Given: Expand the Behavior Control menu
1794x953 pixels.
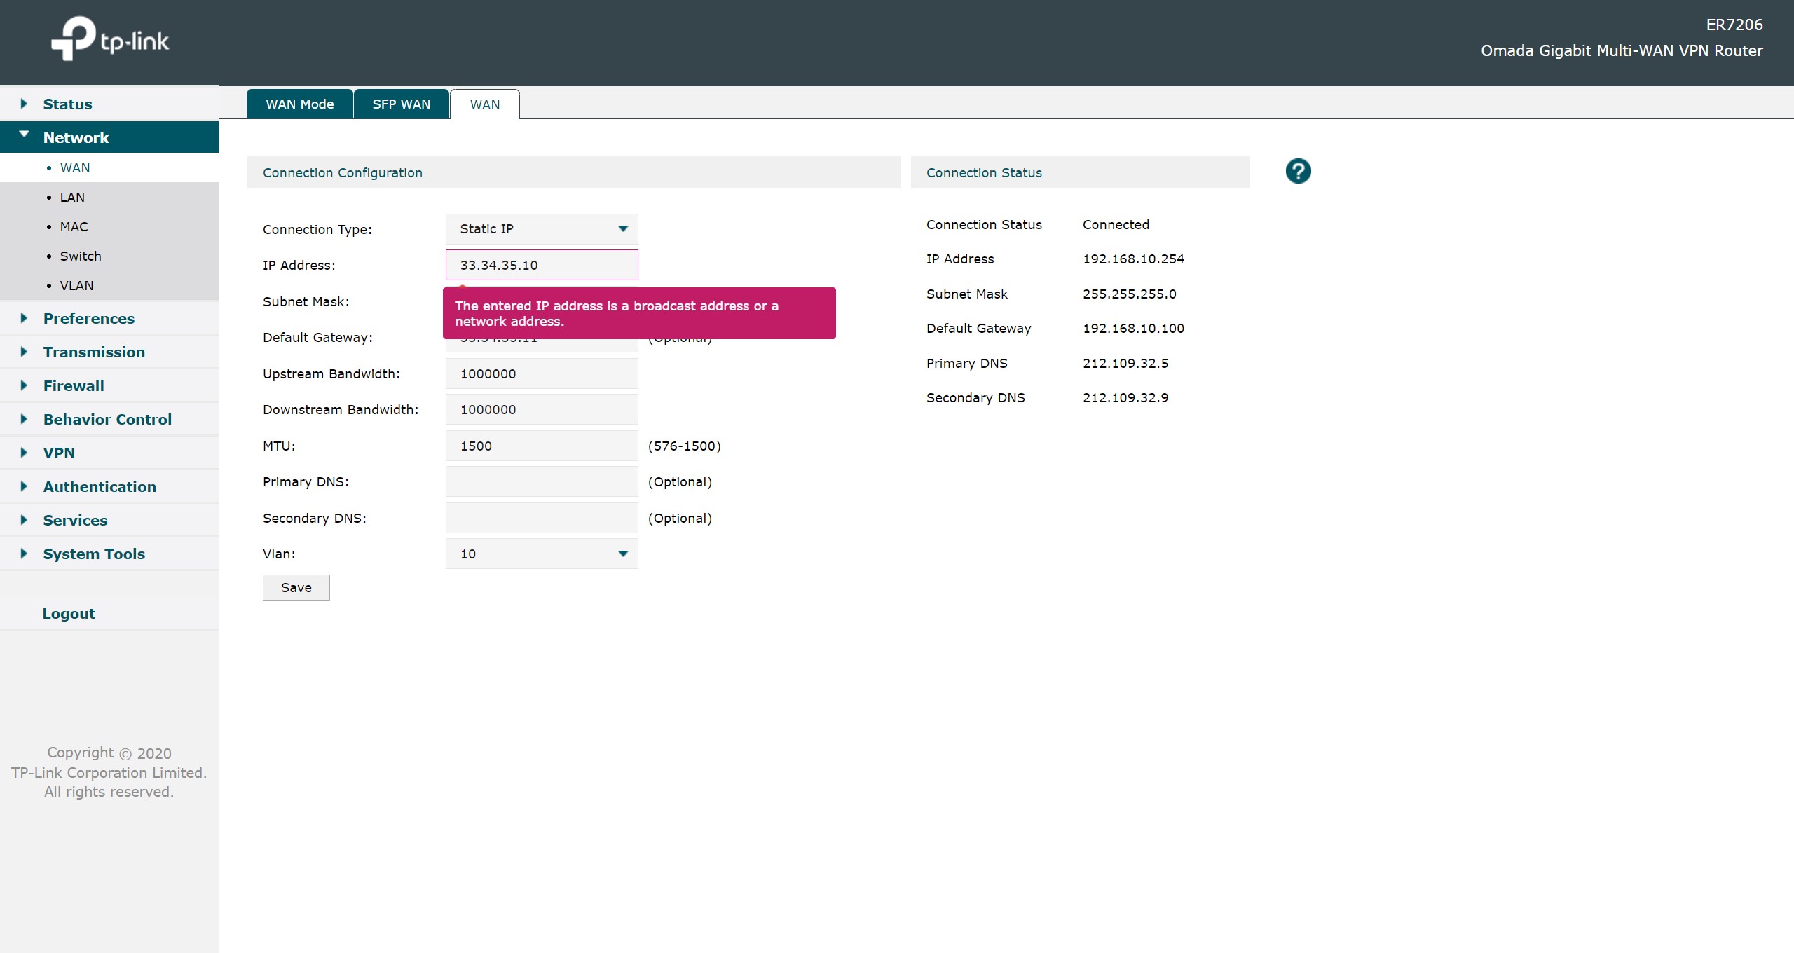Looking at the screenshot, I should coord(107,419).
